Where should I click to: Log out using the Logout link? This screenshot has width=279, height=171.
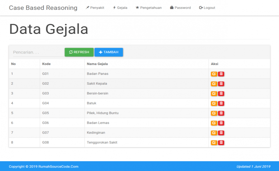pos(207,8)
